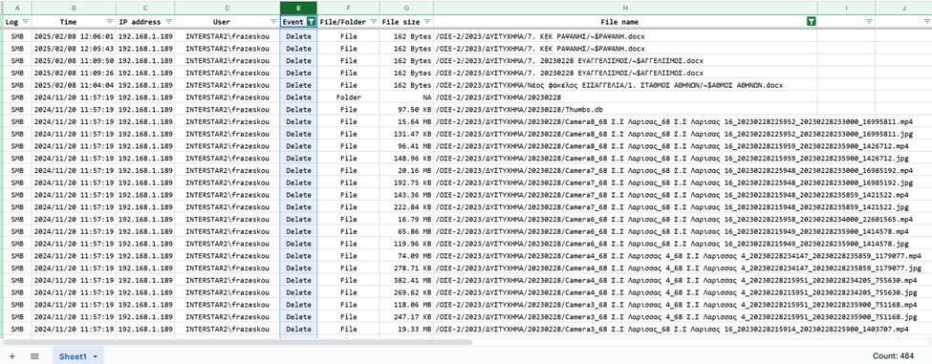Open the Sheet1 tab dropdown arrow

pyautogui.click(x=95, y=356)
